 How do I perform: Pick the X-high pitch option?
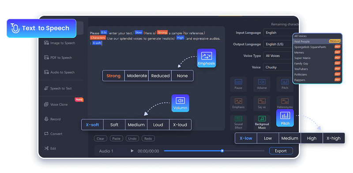(334, 138)
